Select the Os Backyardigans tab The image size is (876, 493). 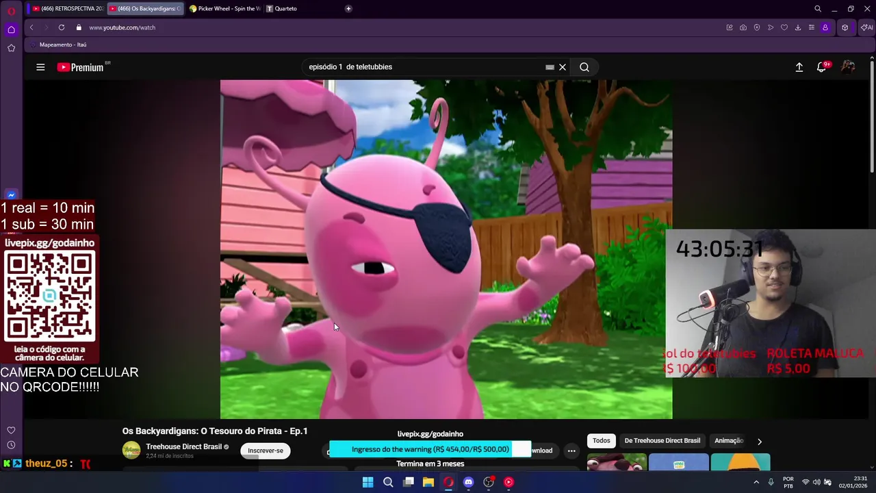[x=146, y=8]
